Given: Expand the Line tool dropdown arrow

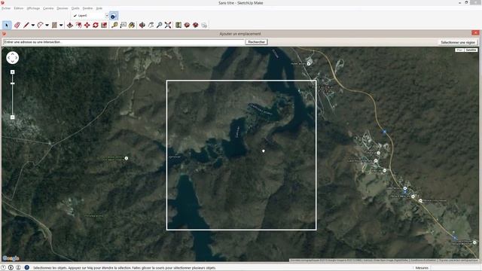Looking at the screenshot, I should coord(32,25).
